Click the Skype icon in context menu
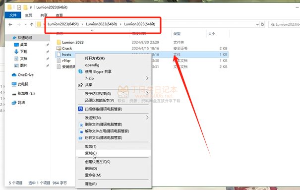 (x=80, y=71)
